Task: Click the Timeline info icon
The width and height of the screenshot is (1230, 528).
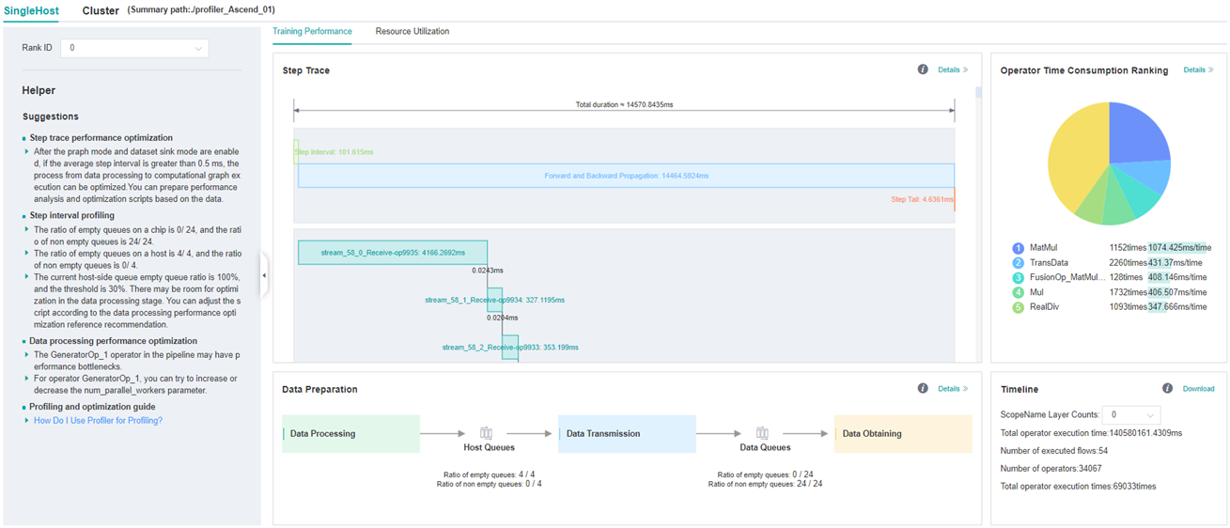Action: click(1167, 388)
